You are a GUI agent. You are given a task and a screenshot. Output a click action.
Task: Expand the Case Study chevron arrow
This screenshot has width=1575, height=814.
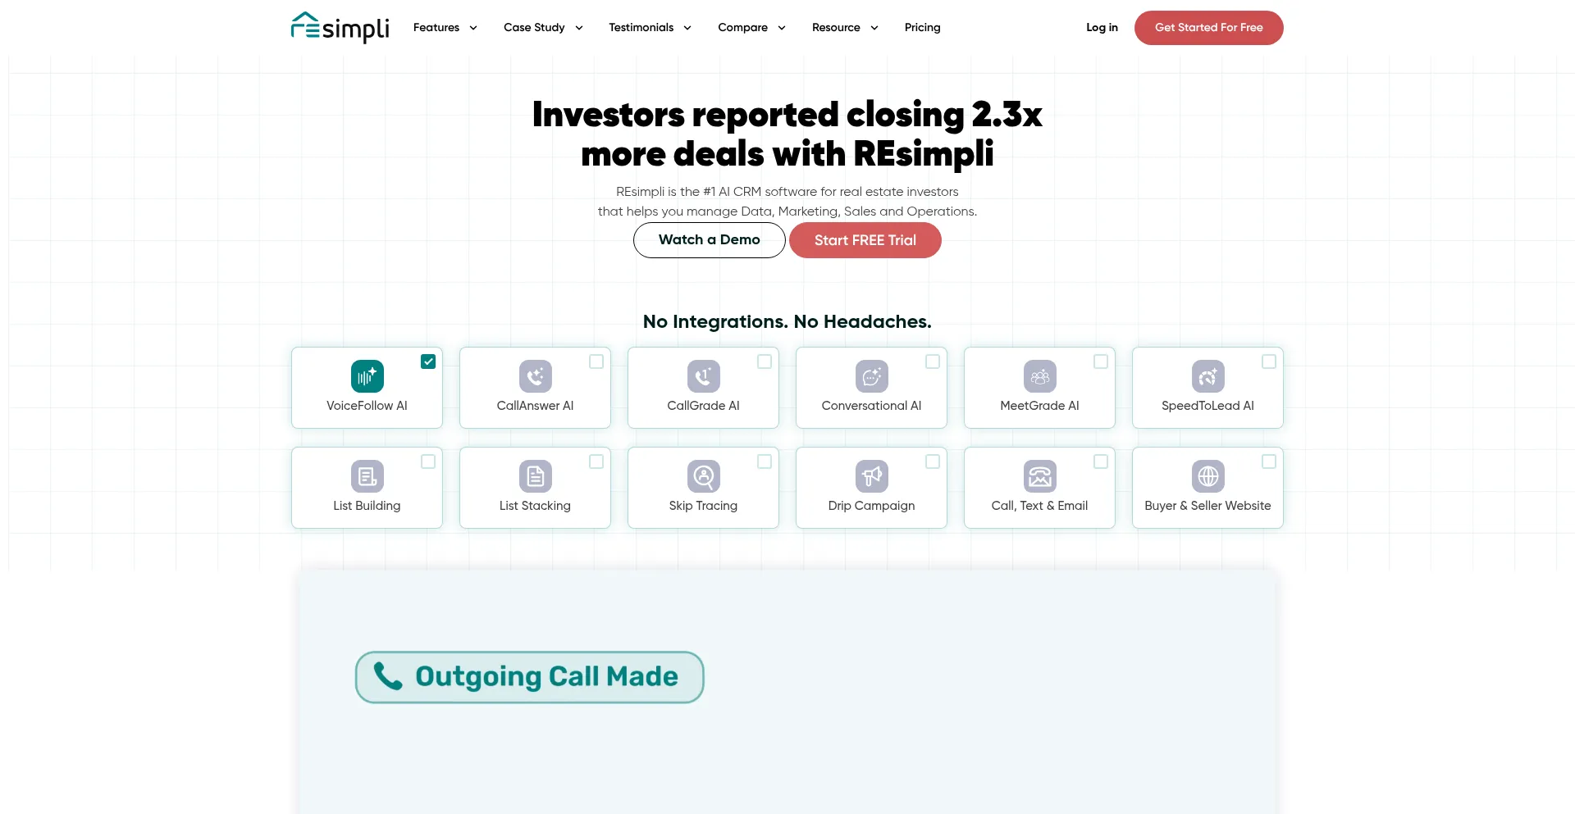point(579,28)
